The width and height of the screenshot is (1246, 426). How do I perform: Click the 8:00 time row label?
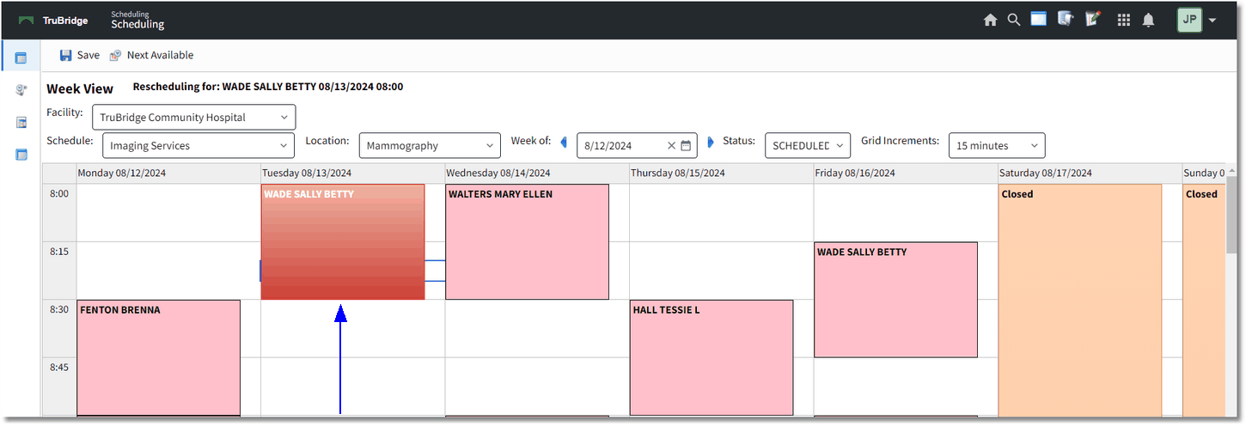[59, 194]
